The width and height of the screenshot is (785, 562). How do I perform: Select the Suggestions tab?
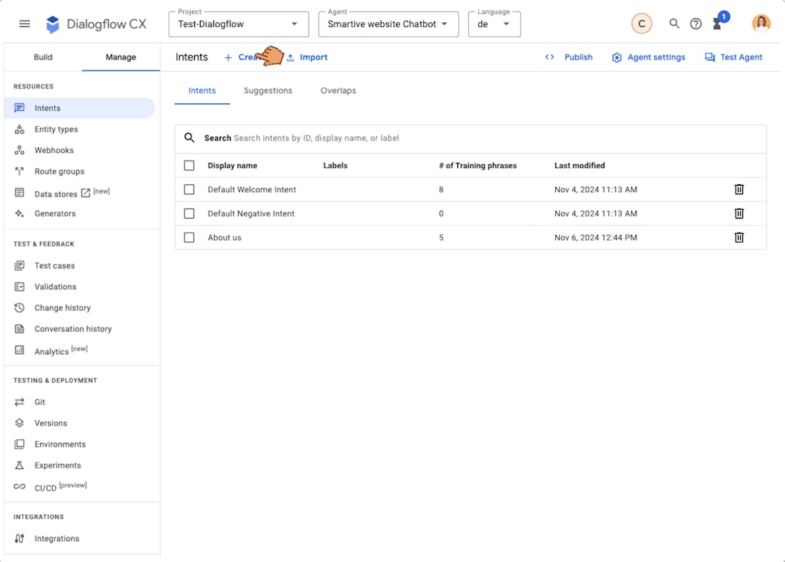coord(268,91)
